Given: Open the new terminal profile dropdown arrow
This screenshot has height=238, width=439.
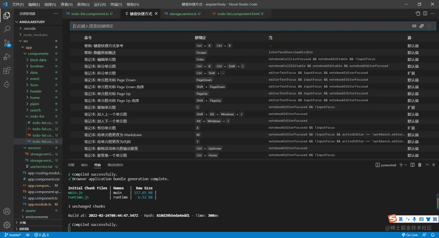Looking at the screenshot, I should (x=406, y=165).
